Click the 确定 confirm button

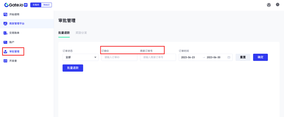(260, 57)
